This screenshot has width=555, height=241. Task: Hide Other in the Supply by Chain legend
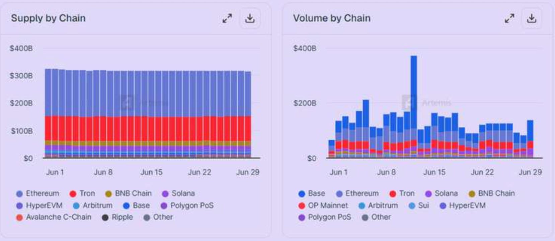(158, 217)
